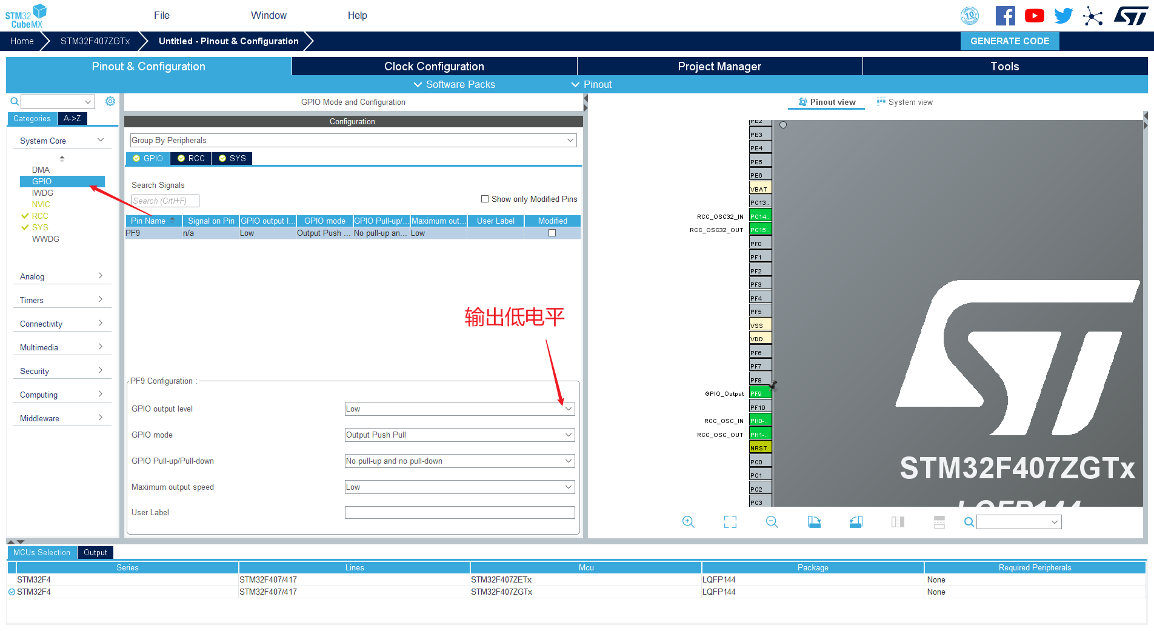Enable Show only Modified Pins checkbox

pos(485,199)
